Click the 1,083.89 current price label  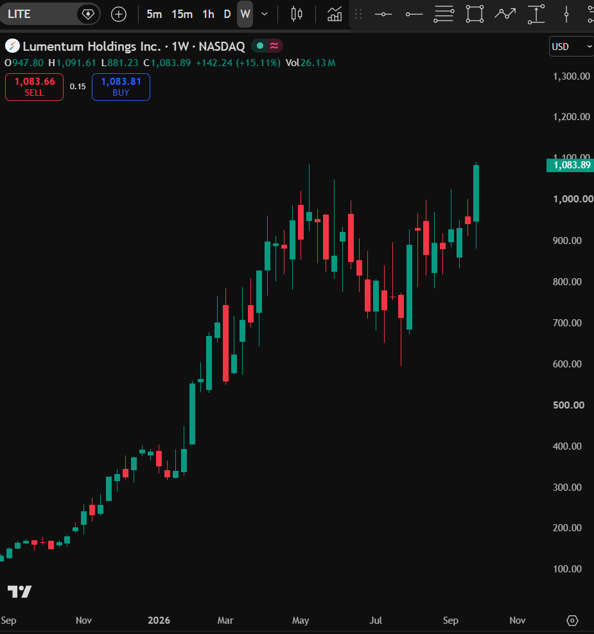(570, 165)
